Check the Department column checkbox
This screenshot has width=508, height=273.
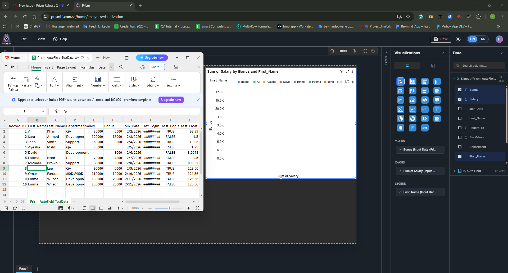[x=460, y=147]
